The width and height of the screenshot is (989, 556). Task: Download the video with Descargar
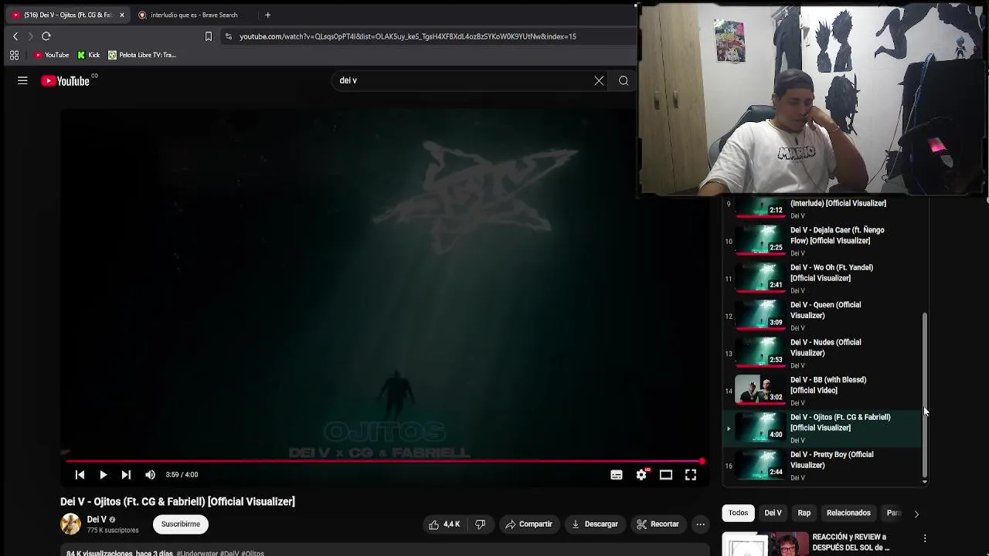coord(595,524)
